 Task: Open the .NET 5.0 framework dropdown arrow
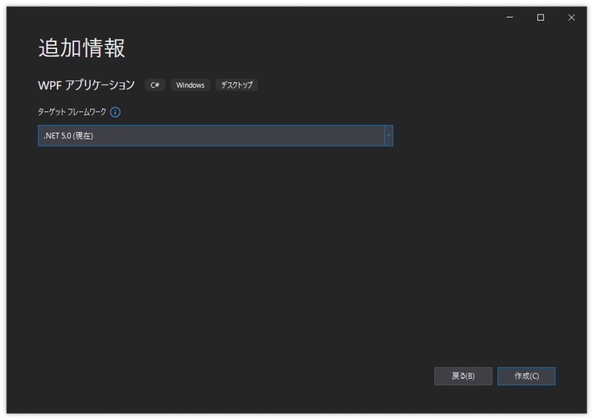tap(388, 136)
